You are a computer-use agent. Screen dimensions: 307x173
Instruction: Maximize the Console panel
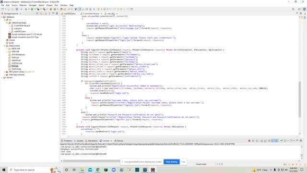coord(301,141)
